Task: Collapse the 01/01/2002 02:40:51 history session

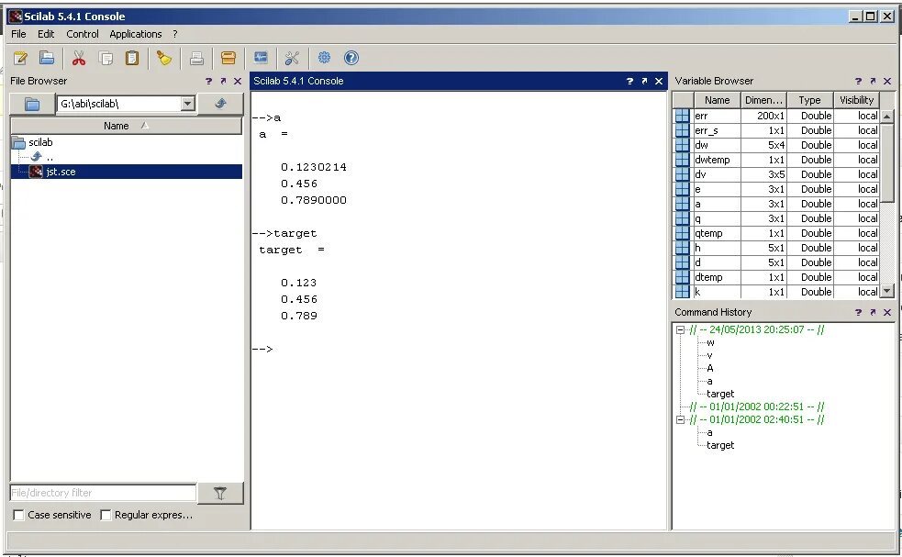Action: (680, 419)
